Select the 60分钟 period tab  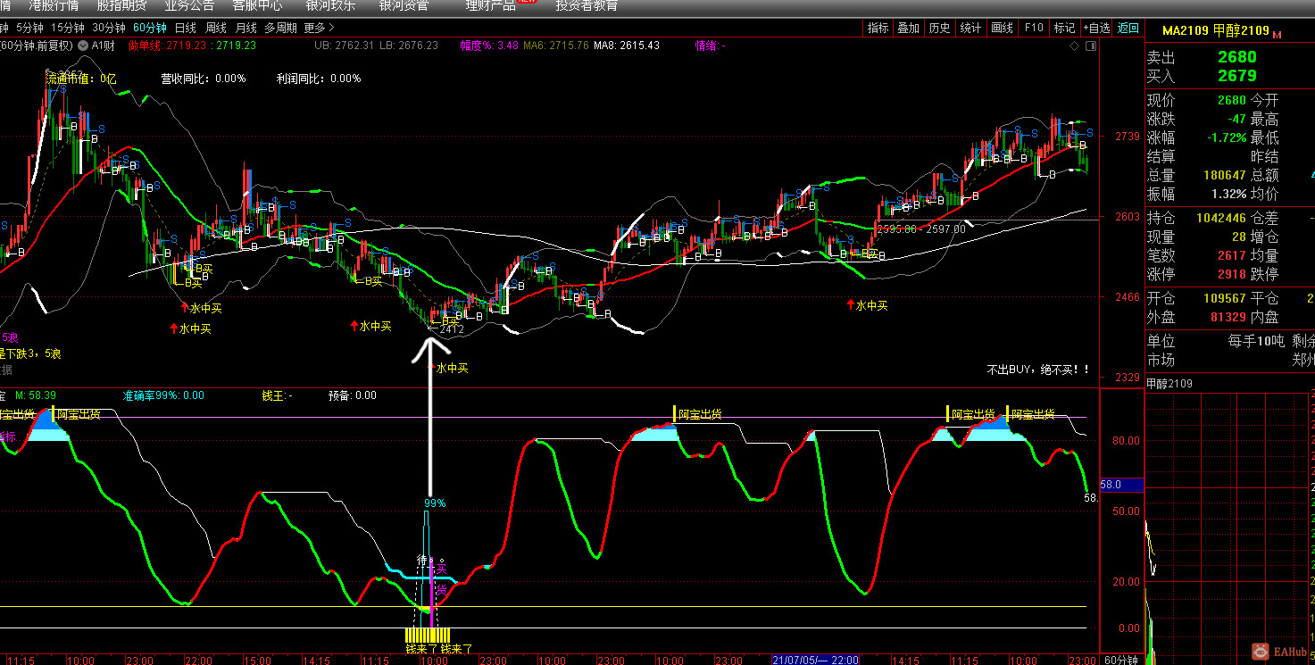150,28
